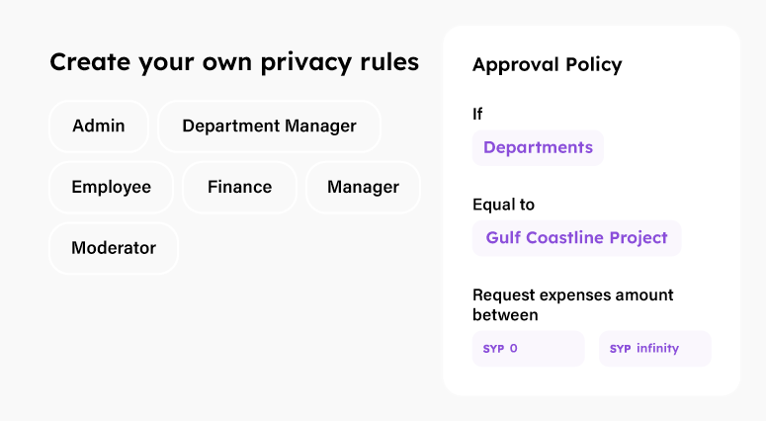Click the Equal to label
The width and height of the screenshot is (766, 421).
pyautogui.click(x=503, y=205)
